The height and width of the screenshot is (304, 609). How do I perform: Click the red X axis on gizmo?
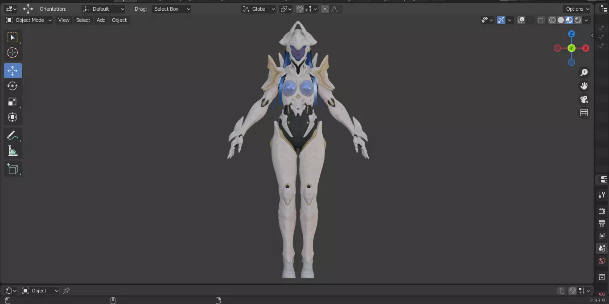586,48
